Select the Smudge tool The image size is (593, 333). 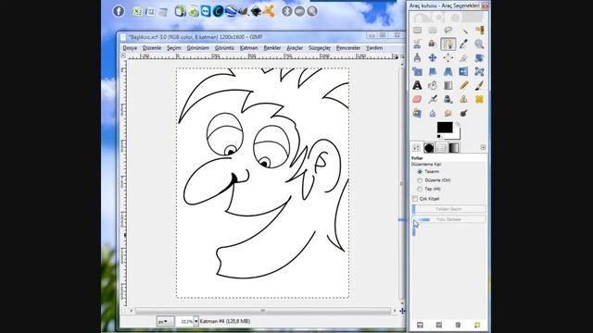pyautogui.click(x=448, y=113)
